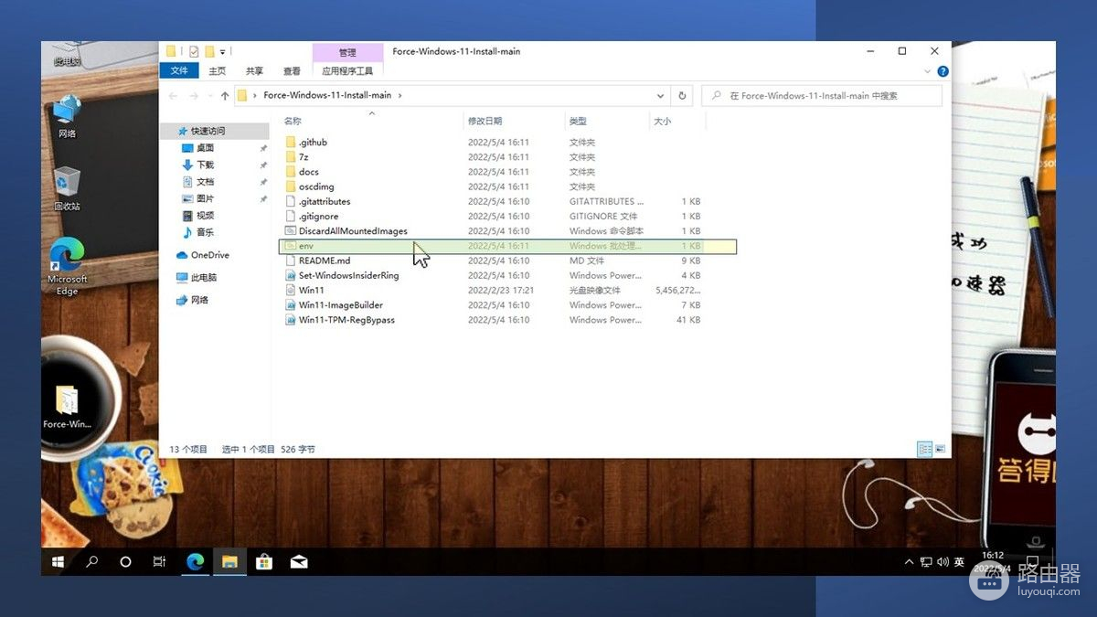Click the Up directory arrow button

[x=225, y=96]
